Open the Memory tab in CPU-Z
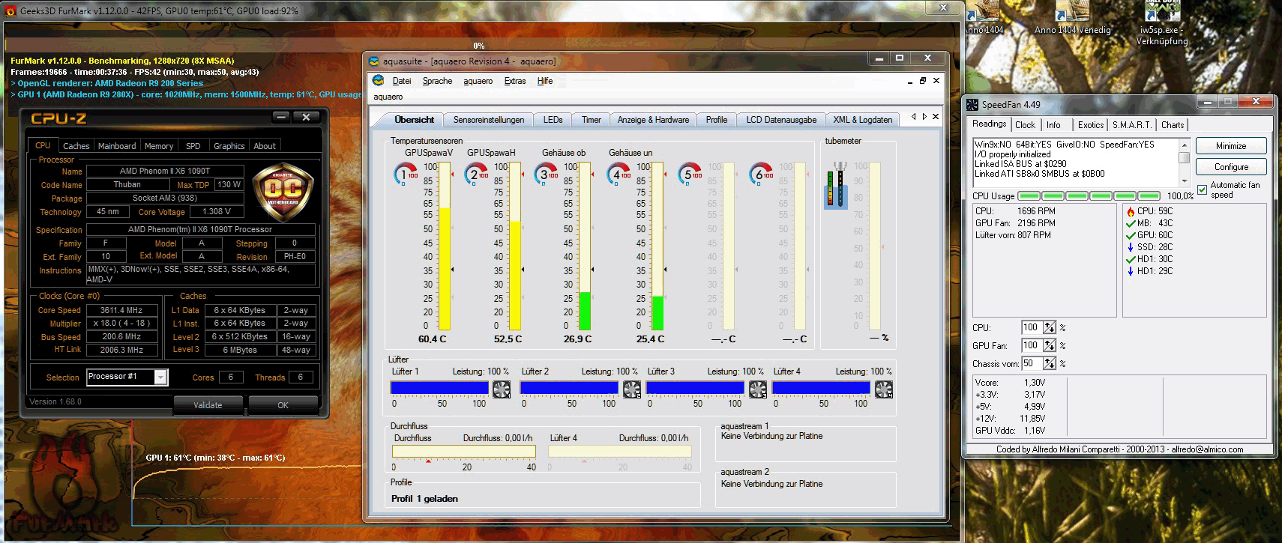Screen dimensions: 1282x543 point(159,146)
